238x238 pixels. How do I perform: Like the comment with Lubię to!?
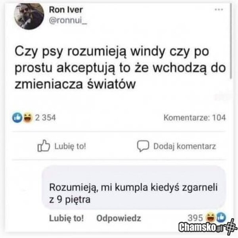[67, 218]
